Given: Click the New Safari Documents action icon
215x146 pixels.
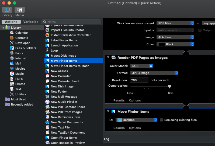Looking at the screenshot, I should pos(47,122).
